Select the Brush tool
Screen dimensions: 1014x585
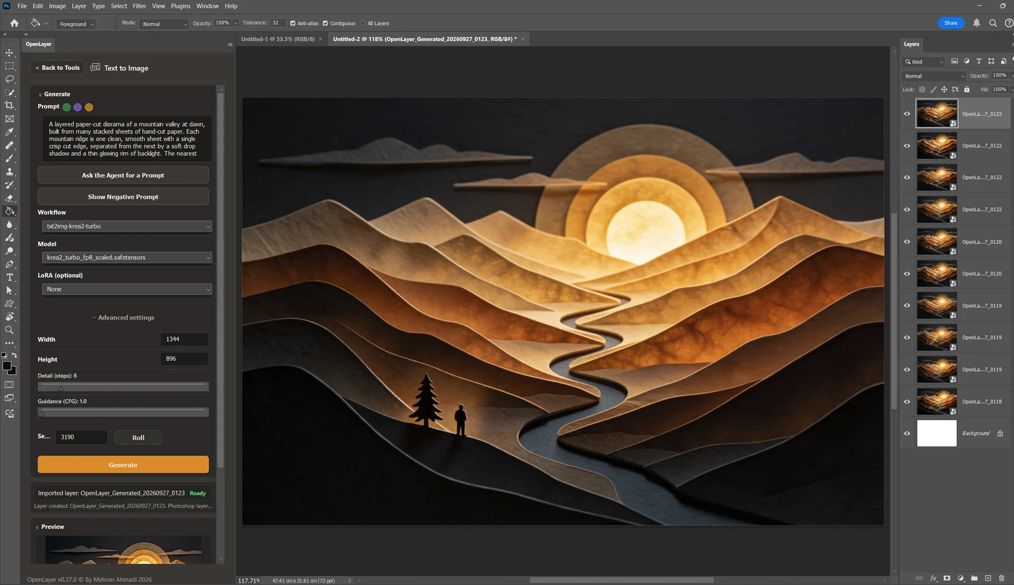(x=10, y=158)
